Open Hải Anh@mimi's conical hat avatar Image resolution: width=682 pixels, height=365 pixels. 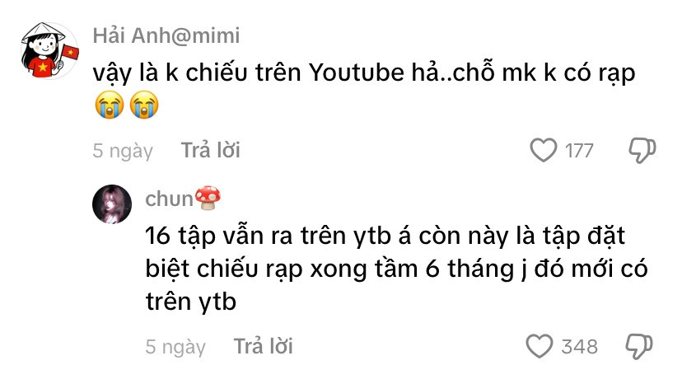click(x=49, y=50)
